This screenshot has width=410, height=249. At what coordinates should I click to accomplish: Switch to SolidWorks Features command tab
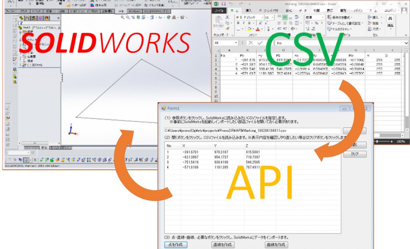11,11
